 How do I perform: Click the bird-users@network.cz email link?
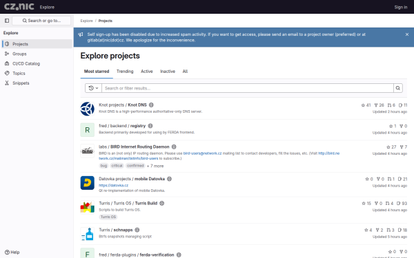202,153
